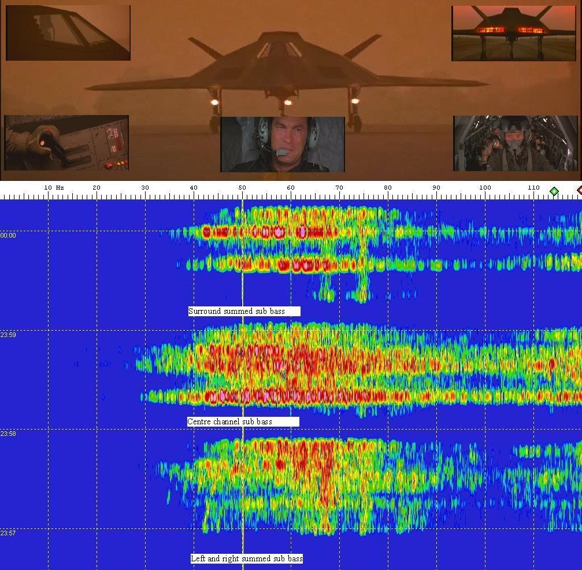The image size is (582, 570).
Task: Click the 'Surround summed sub bass' label
Action: (244, 312)
